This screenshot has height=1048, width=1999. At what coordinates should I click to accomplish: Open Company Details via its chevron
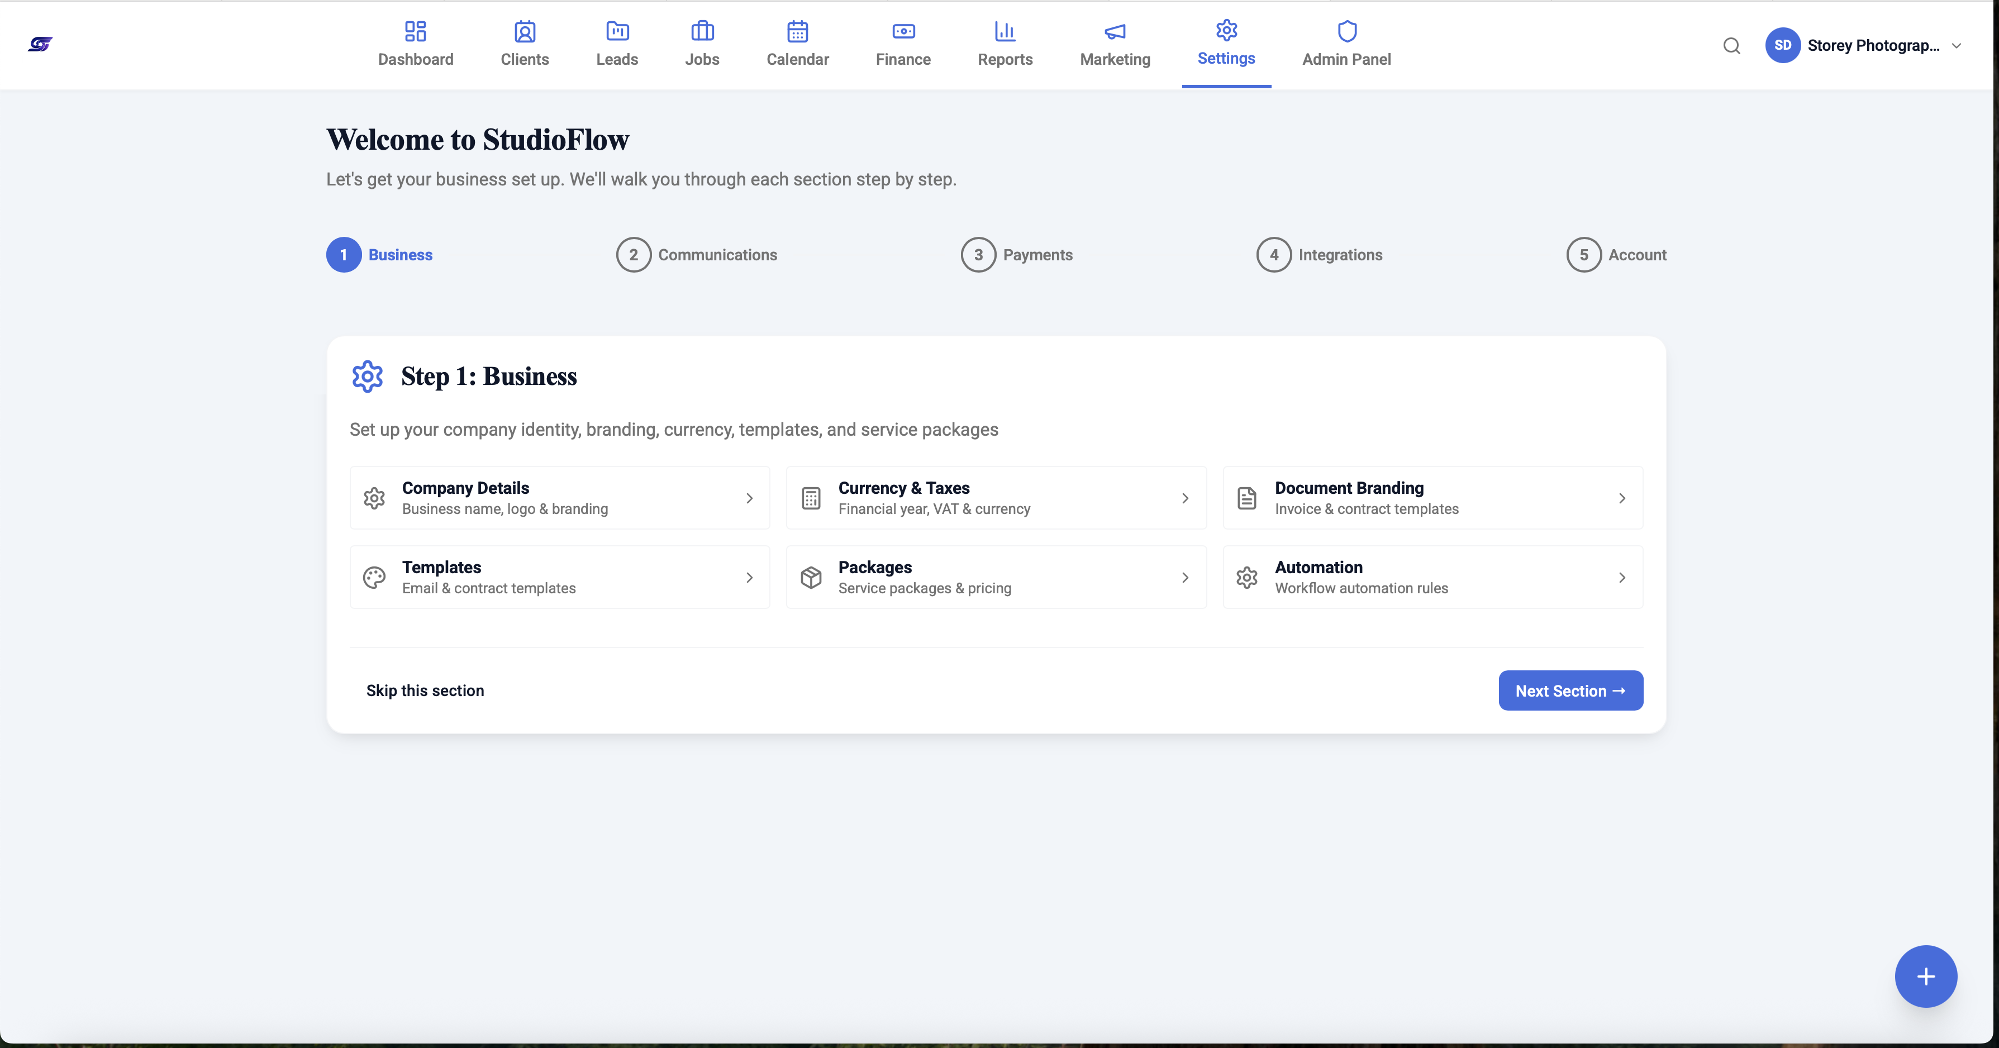click(x=749, y=498)
